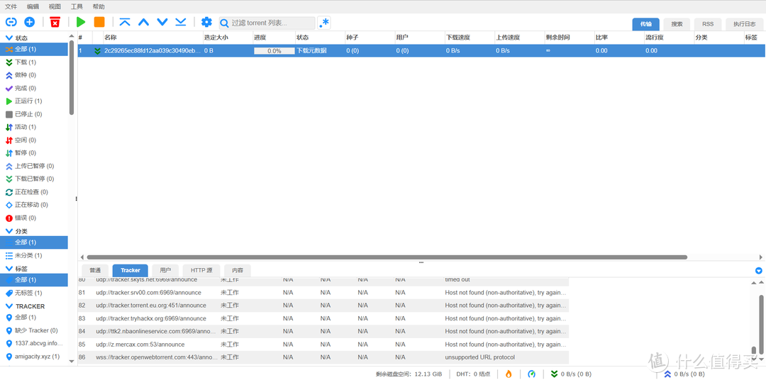This screenshot has height=380, width=766.
Task: Open the 内容 details tab
Action: 238,270
